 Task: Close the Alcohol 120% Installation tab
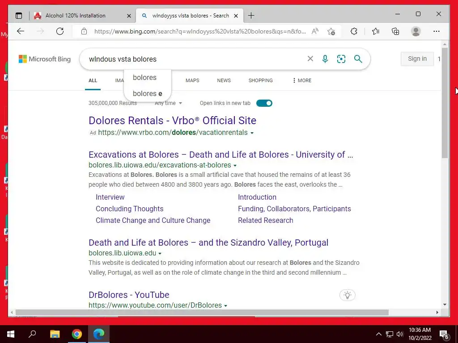(129, 16)
